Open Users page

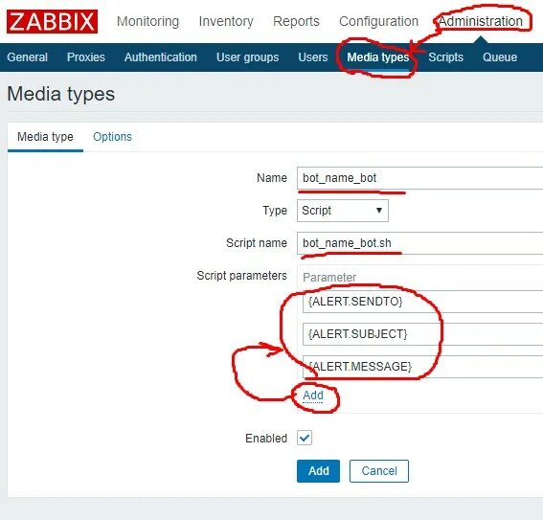pyautogui.click(x=313, y=57)
